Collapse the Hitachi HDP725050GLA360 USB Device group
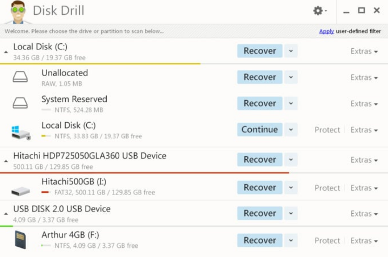 [x=6, y=161]
